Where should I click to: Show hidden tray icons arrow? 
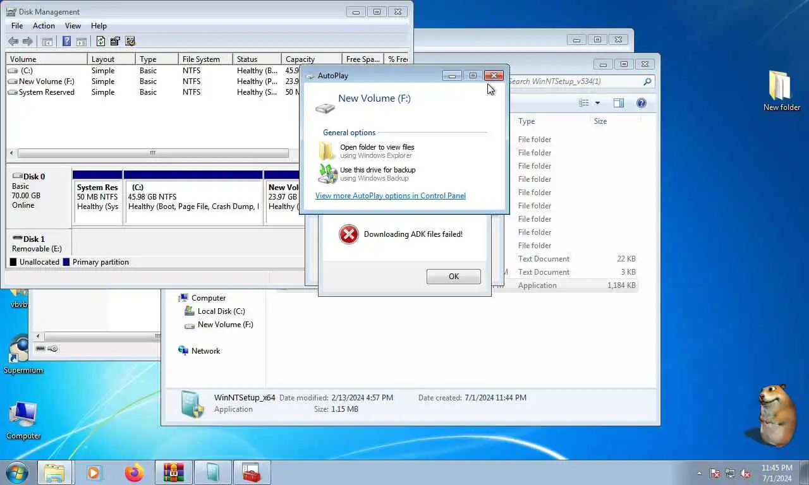(699, 473)
